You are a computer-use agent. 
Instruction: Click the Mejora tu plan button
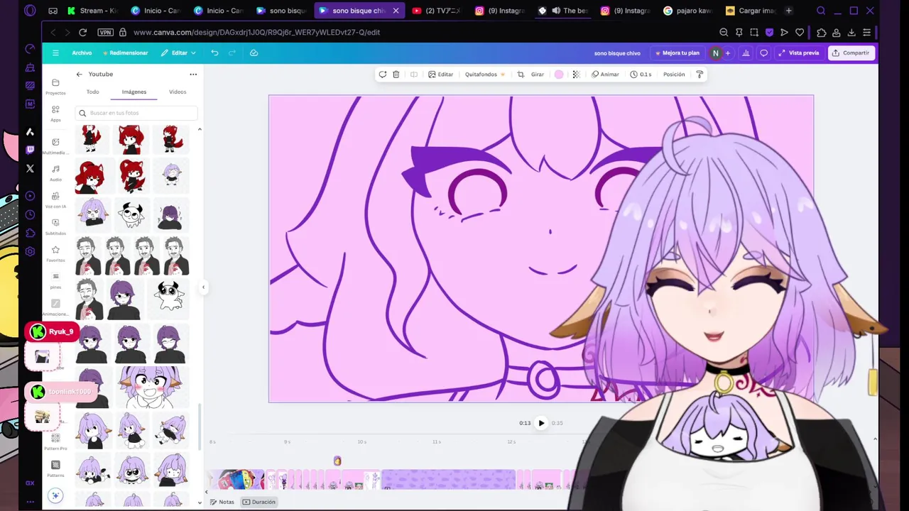coord(677,53)
